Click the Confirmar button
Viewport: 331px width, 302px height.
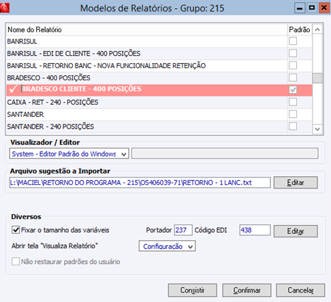[247, 290]
